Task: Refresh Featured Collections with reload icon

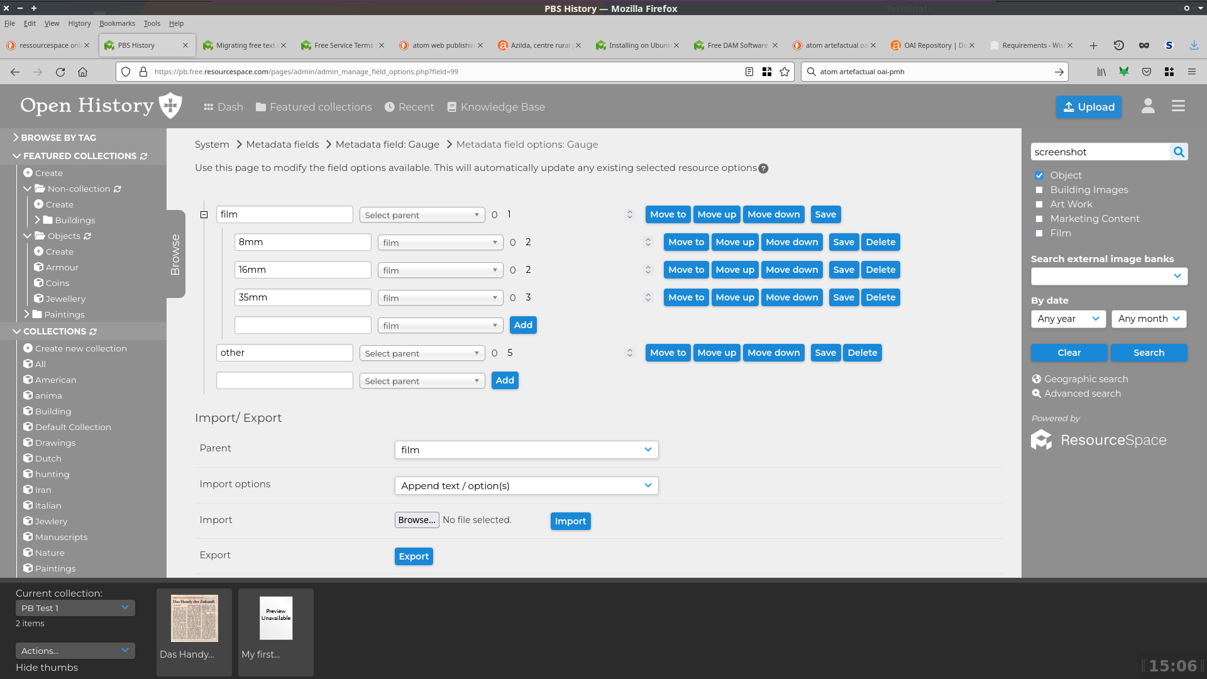Action: coord(143,156)
